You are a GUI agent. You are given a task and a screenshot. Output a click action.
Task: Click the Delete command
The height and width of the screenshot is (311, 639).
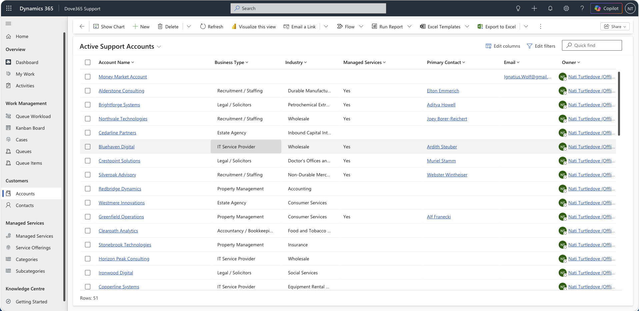pos(168,27)
